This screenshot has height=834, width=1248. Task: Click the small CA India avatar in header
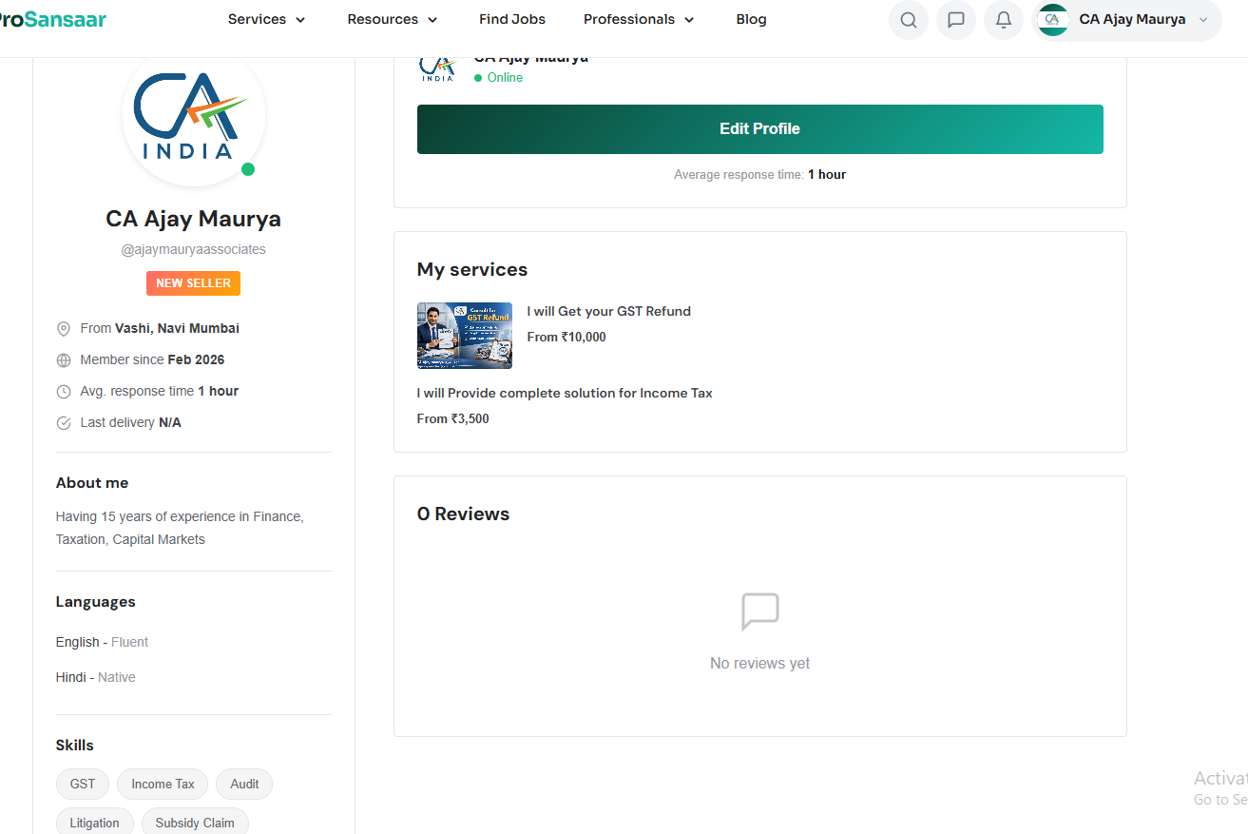(x=1052, y=20)
